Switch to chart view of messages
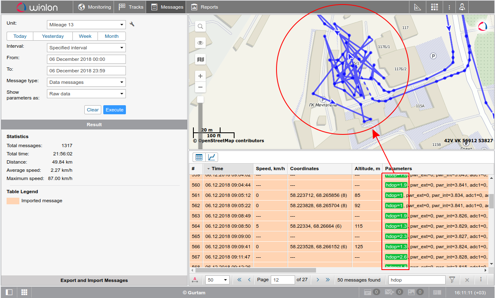 [212, 157]
